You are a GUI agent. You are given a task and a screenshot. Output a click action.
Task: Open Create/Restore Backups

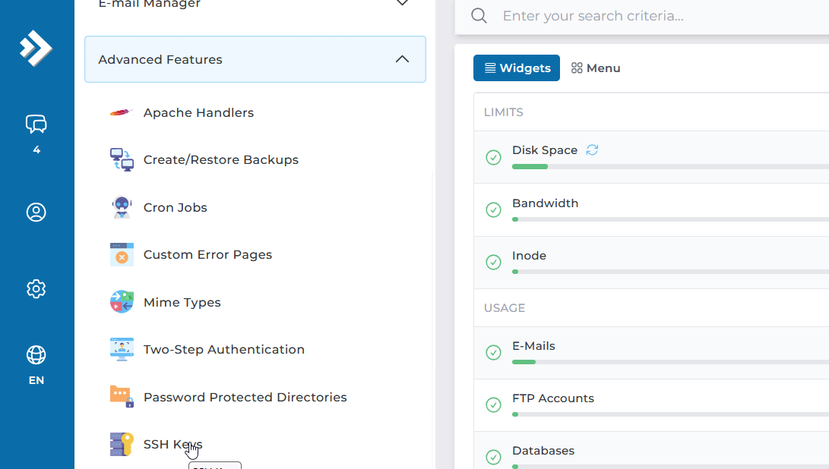(220, 160)
